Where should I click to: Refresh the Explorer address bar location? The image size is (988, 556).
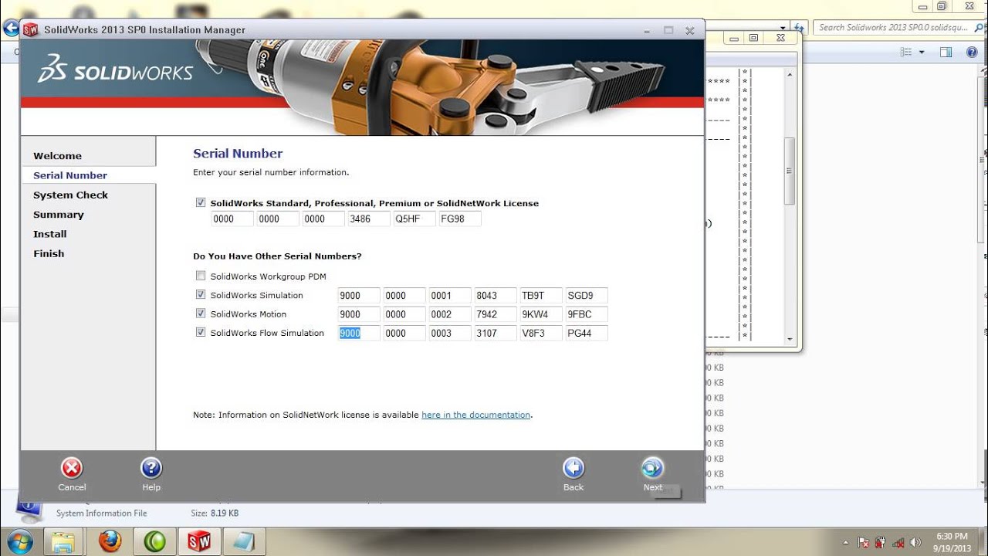800,27
